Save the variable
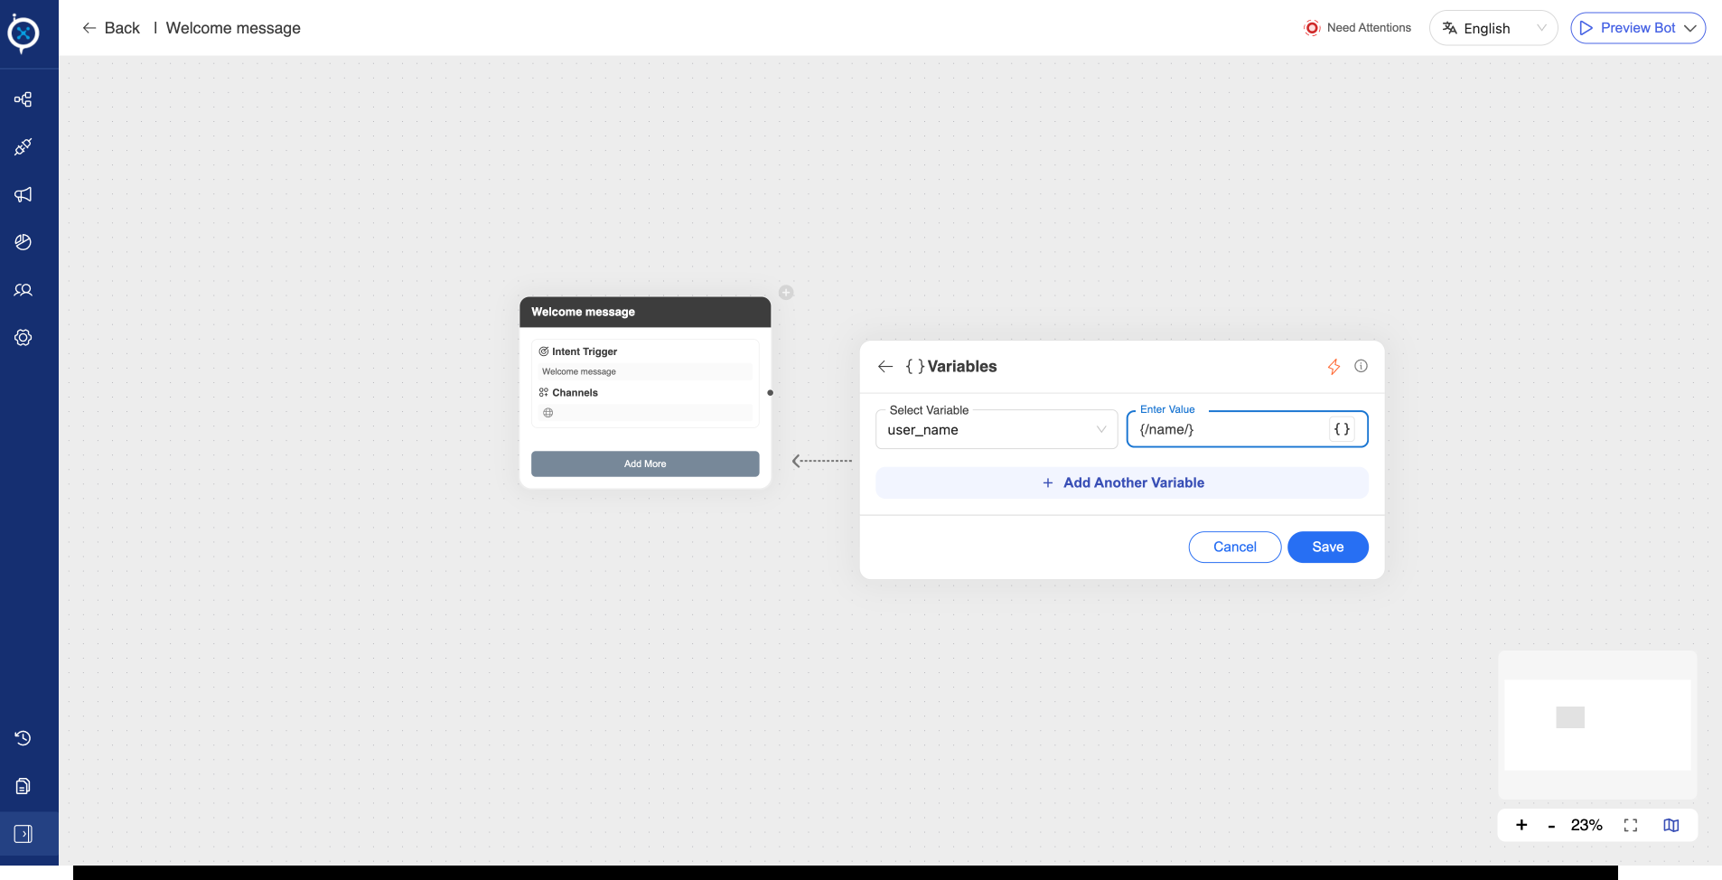Screen dimensions: 1722x880 [1328, 547]
